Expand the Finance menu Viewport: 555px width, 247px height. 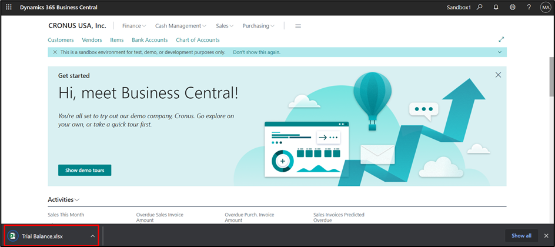click(x=134, y=26)
